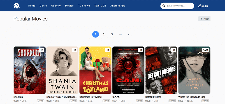The width and height of the screenshot is (225, 104).
Task: Click HD badge on Shania Twain poster
Action: tap(74, 50)
